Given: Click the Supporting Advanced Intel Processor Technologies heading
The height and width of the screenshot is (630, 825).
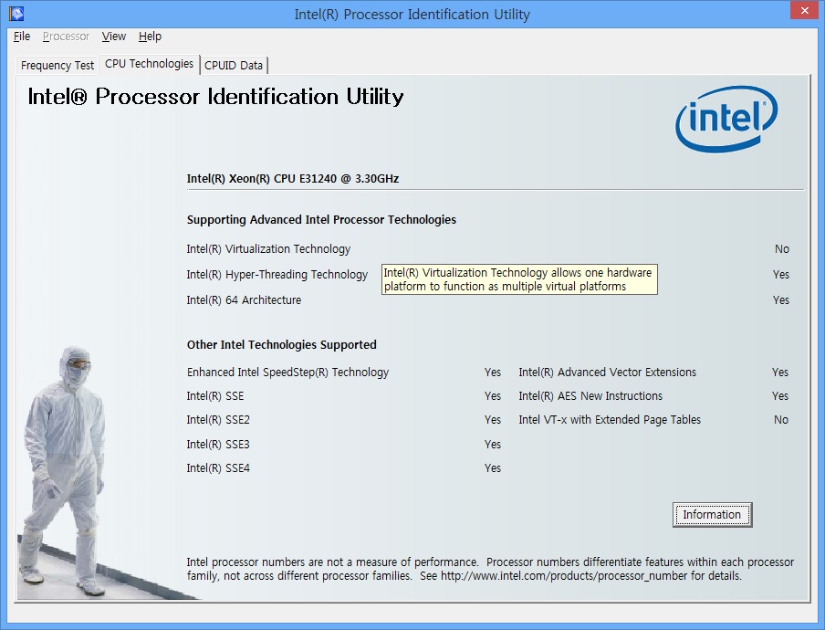Looking at the screenshot, I should (x=321, y=219).
